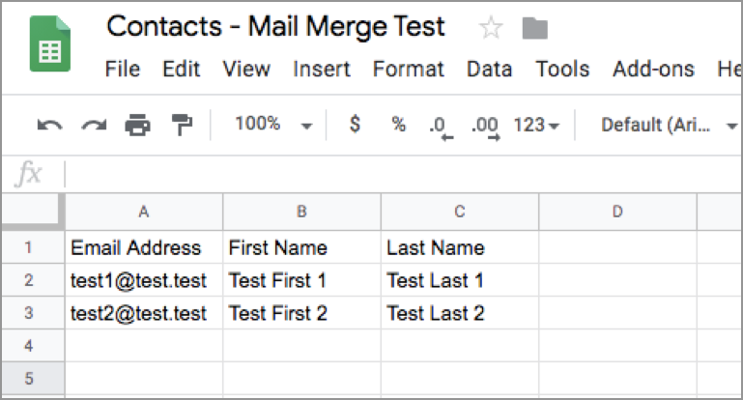The width and height of the screenshot is (743, 400).
Task: Open the Data menu
Action: [489, 70]
